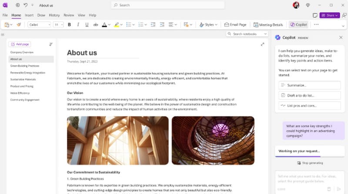Open the File menu
The width and height of the screenshot is (348, 194).
point(5,15)
